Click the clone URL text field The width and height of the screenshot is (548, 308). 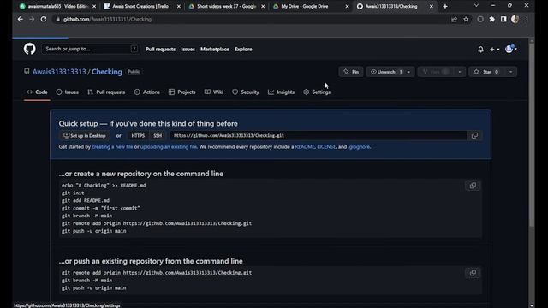pyautogui.click(x=319, y=135)
